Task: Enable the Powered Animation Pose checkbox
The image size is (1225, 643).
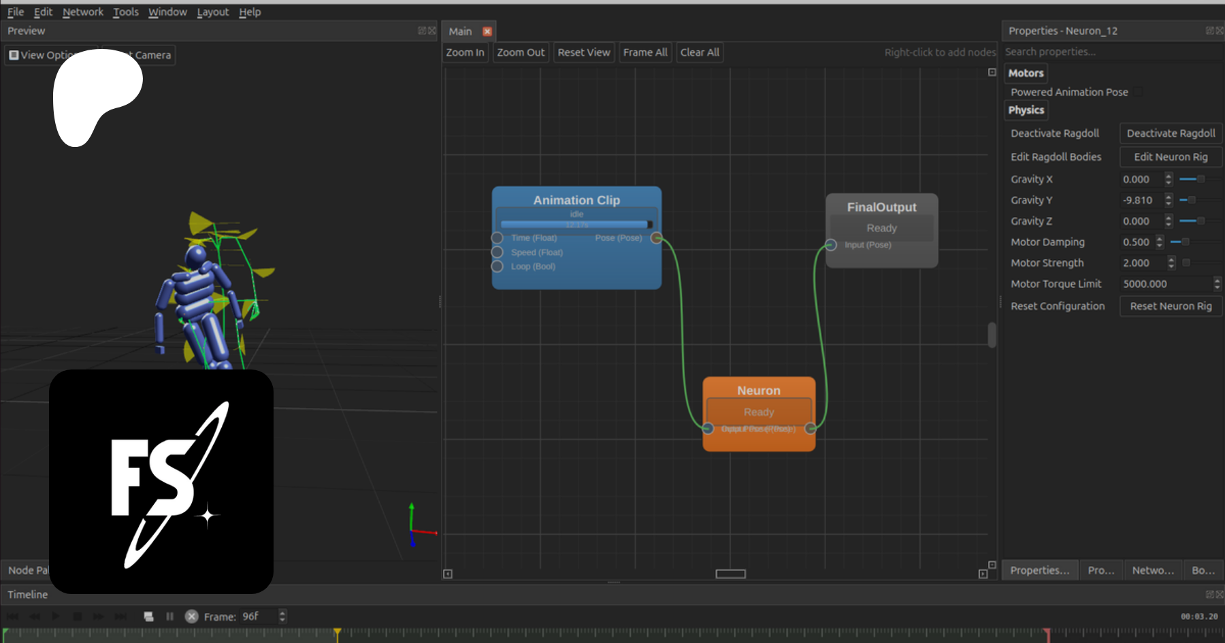Action: tap(1138, 92)
